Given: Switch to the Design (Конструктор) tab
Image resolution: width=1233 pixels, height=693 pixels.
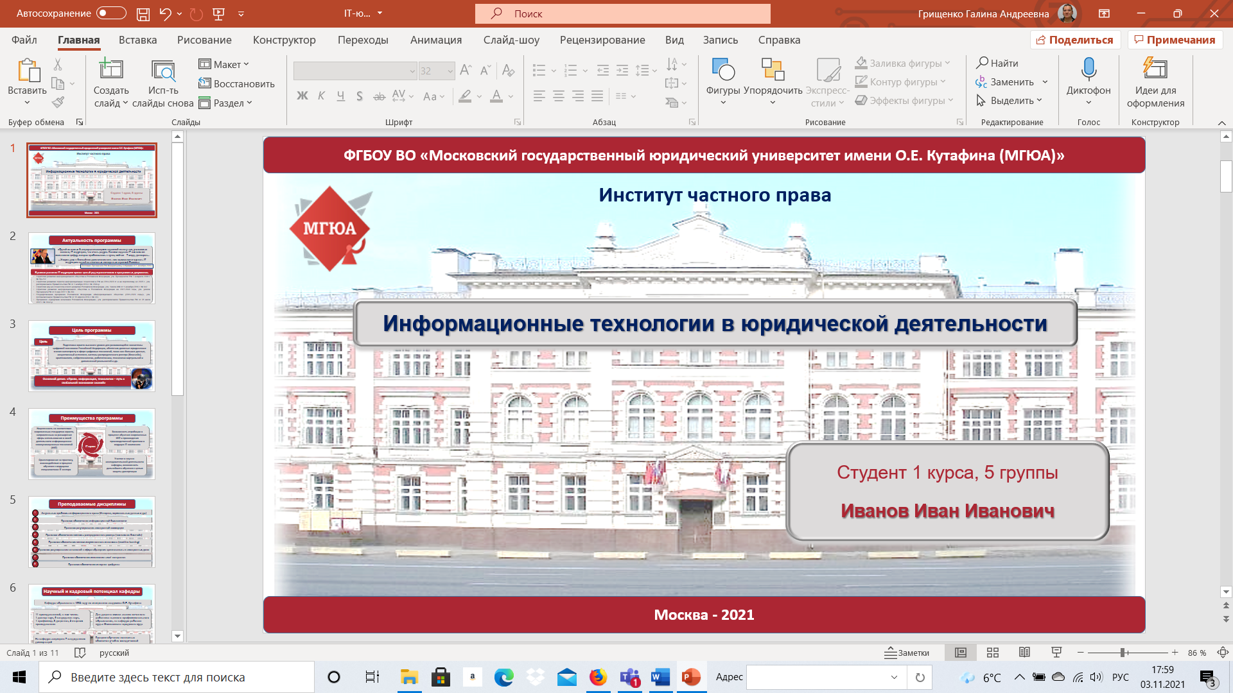Looking at the screenshot, I should [284, 40].
